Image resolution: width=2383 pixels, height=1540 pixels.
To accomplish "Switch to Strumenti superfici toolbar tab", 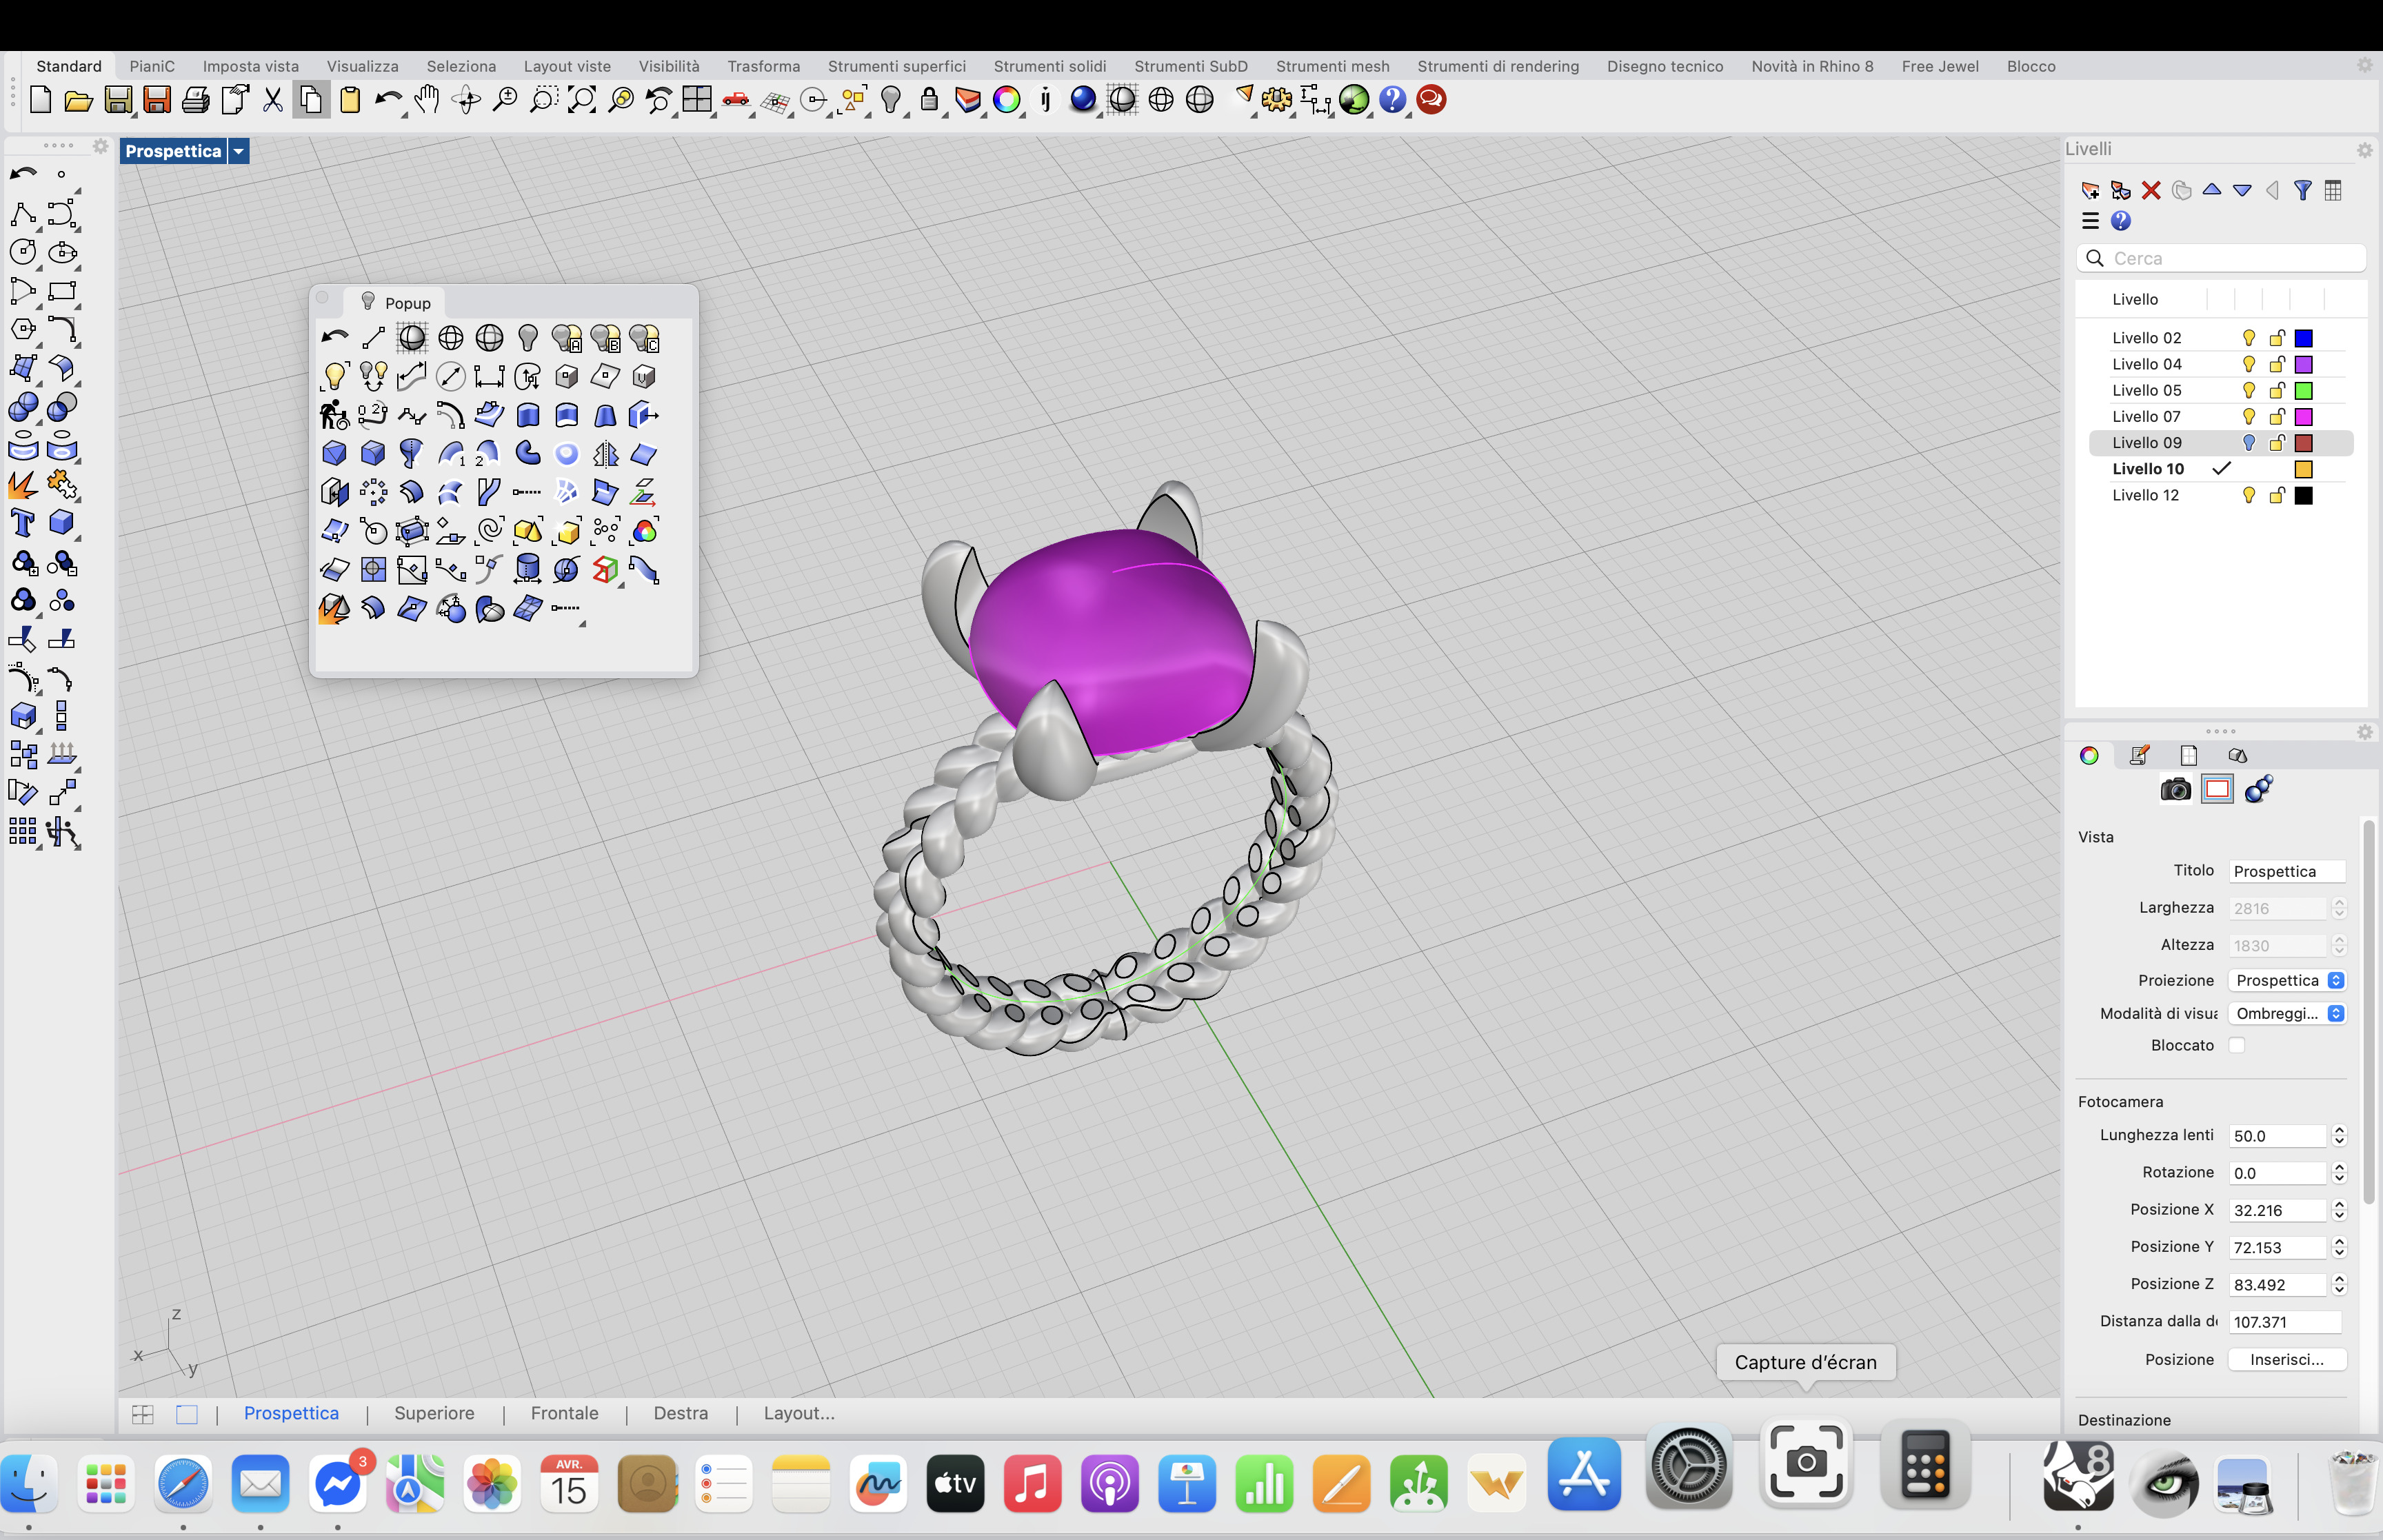I will pos(896,66).
